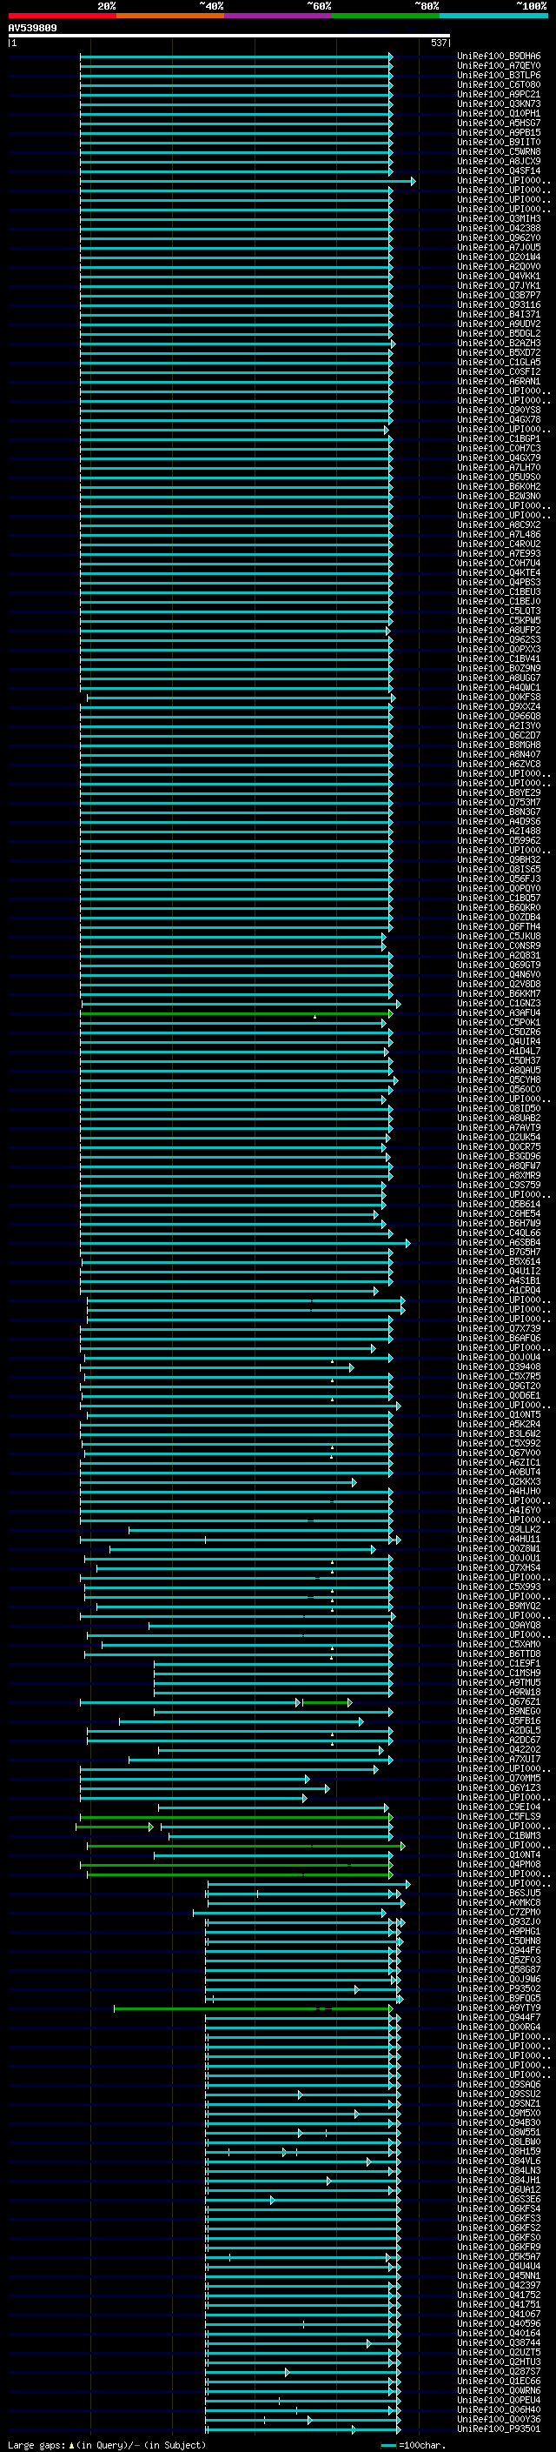Select label UniRef100_Q4VKK1
The height and width of the screenshot is (2452, 556).
(499, 276)
